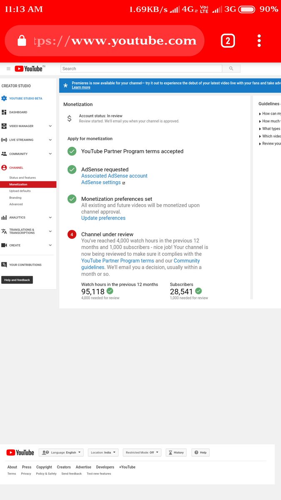This screenshot has height=500, width=281.
Task: Open the Advanced channel settings
Action: point(16,204)
